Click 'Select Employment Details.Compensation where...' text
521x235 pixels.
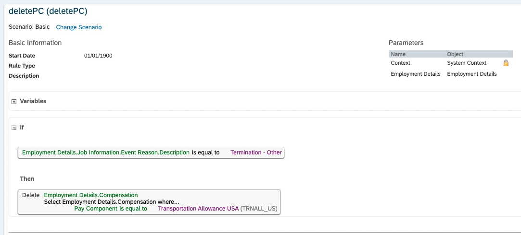[111, 201]
